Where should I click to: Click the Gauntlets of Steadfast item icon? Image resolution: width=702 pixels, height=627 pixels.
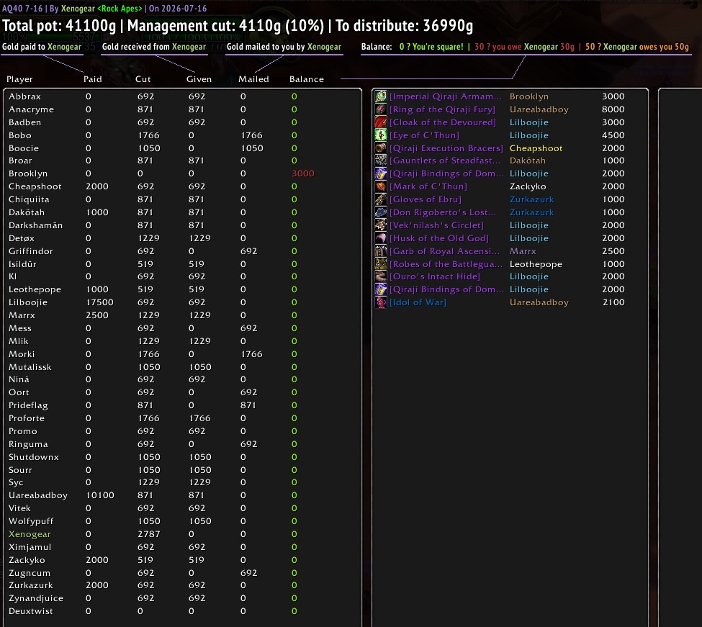[381, 161]
